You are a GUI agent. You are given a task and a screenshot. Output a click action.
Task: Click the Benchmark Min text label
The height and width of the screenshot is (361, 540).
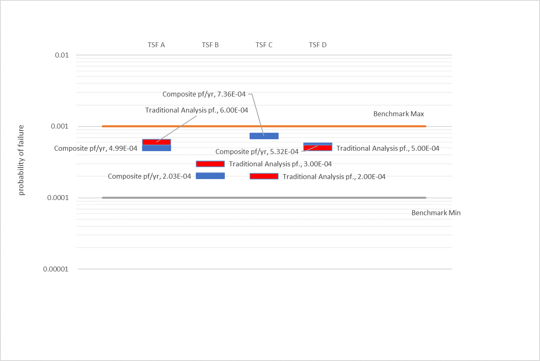pyautogui.click(x=436, y=213)
